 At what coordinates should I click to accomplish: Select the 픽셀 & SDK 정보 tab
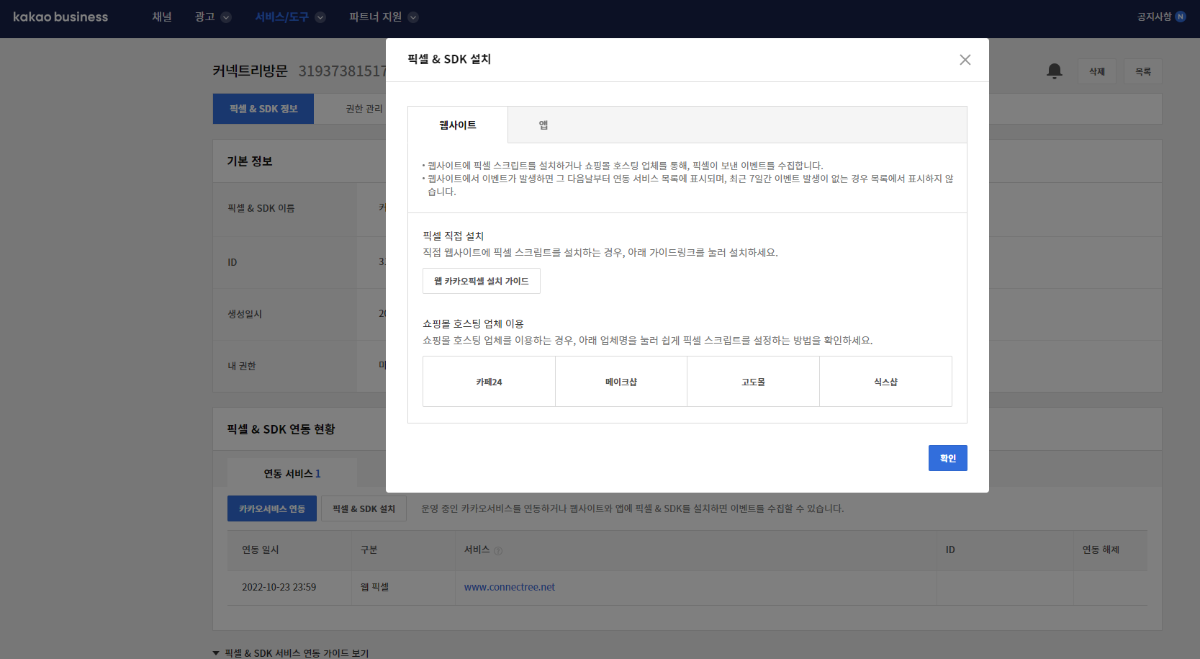pyautogui.click(x=263, y=109)
